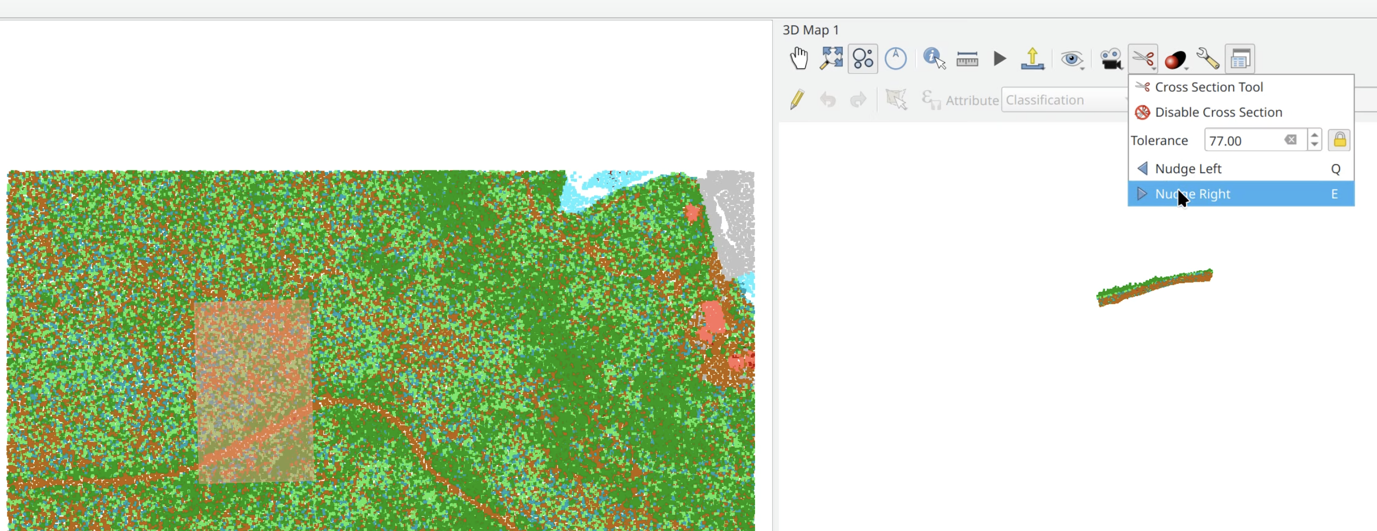Viewport: 1377px width, 531px height.
Task: Click Nudge Left in the menu
Action: pyautogui.click(x=1188, y=168)
